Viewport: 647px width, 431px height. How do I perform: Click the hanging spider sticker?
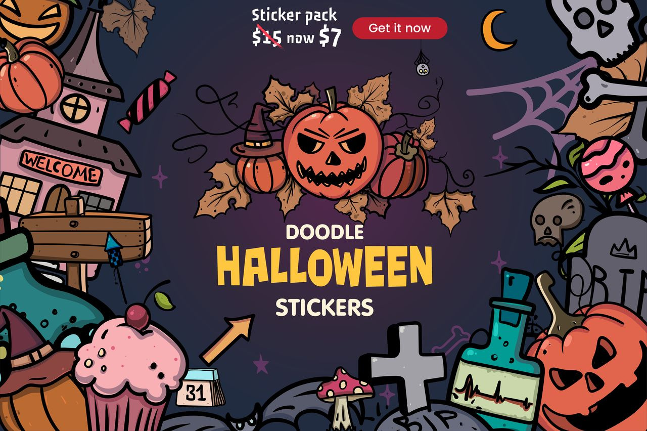[x=422, y=66]
